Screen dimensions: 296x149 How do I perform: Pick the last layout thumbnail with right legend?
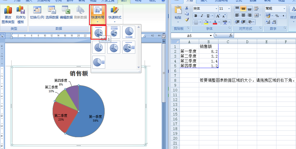pos(98,62)
